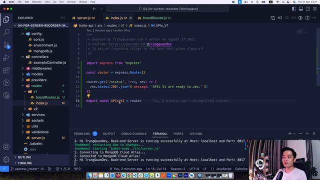Open environment.js in the explorer
Viewport: 320px width, 180px height.
(45, 45)
